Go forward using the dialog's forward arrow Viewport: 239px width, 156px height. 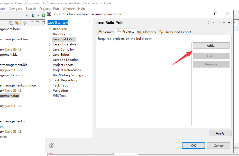(219, 23)
